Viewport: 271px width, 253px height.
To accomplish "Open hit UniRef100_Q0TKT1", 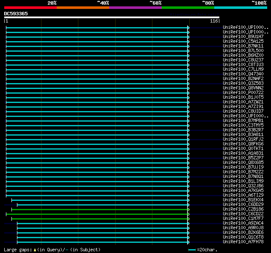I will (243, 149).
